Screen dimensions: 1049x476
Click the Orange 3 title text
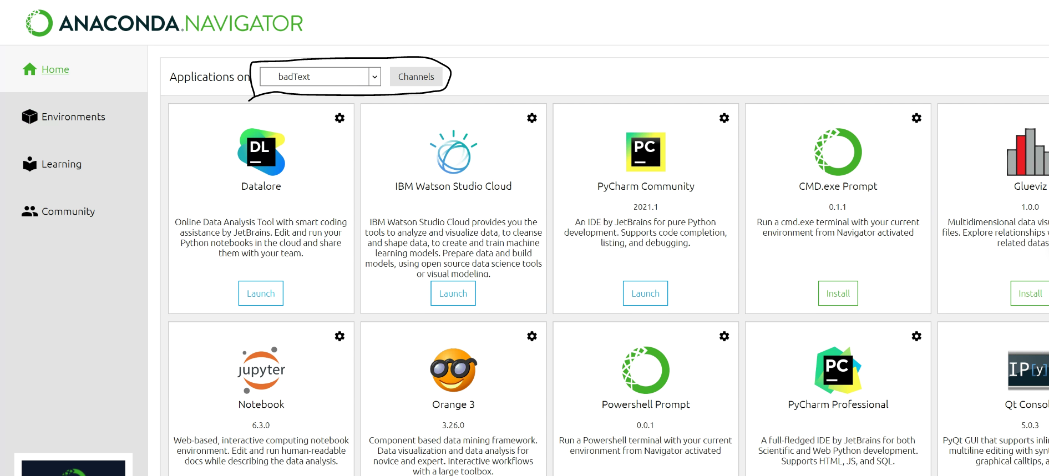click(453, 404)
